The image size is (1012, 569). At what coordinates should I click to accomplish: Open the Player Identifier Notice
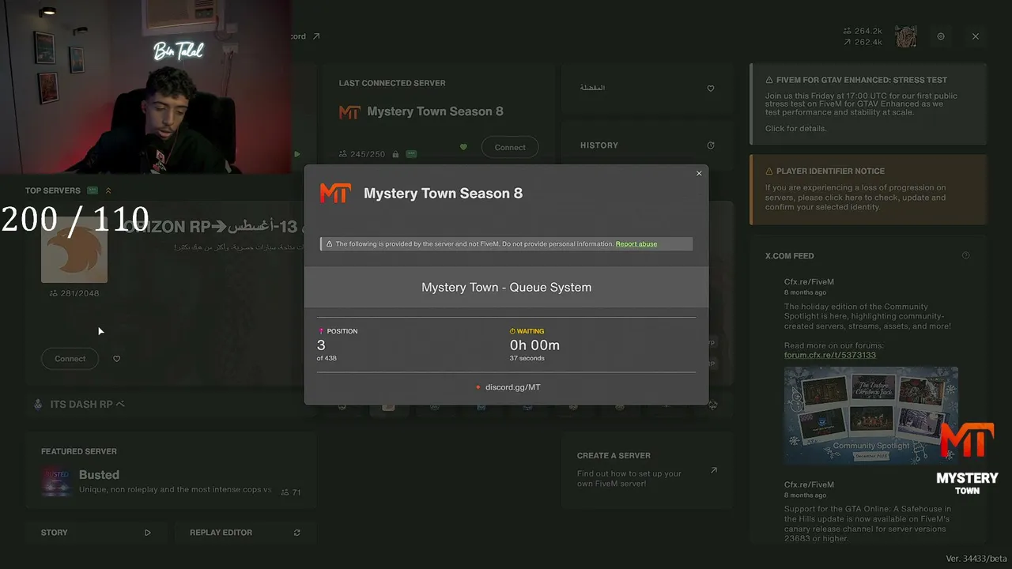[x=868, y=188]
